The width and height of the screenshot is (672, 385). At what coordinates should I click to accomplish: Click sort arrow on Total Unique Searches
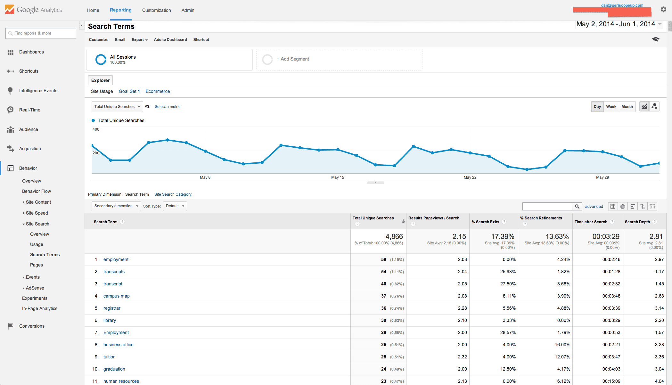point(403,221)
